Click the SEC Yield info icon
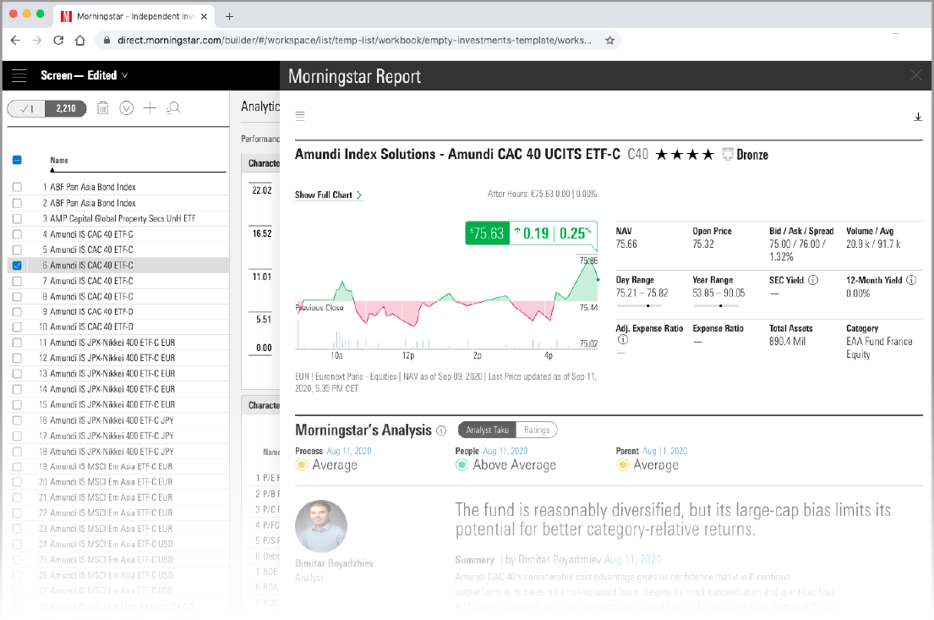The height and width of the screenshot is (620, 934). [813, 280]
